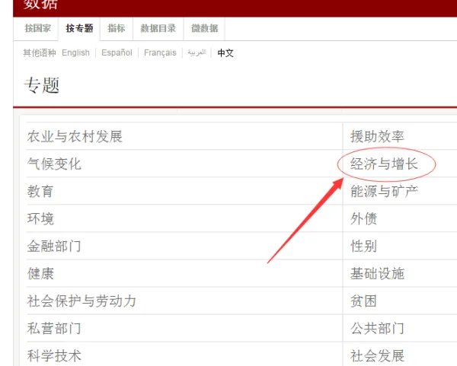Open the 公共部门 topic
This screenshot has height=366, width=457.
tap(377, 328)
